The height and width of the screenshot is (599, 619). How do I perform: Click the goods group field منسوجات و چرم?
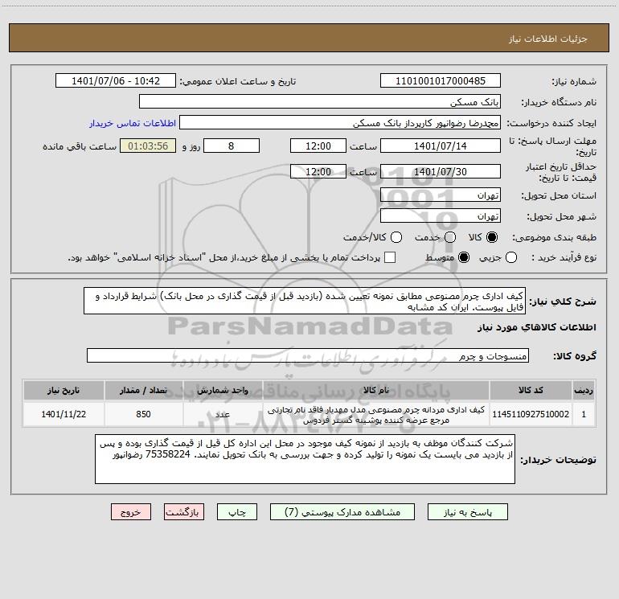(308, 355)
